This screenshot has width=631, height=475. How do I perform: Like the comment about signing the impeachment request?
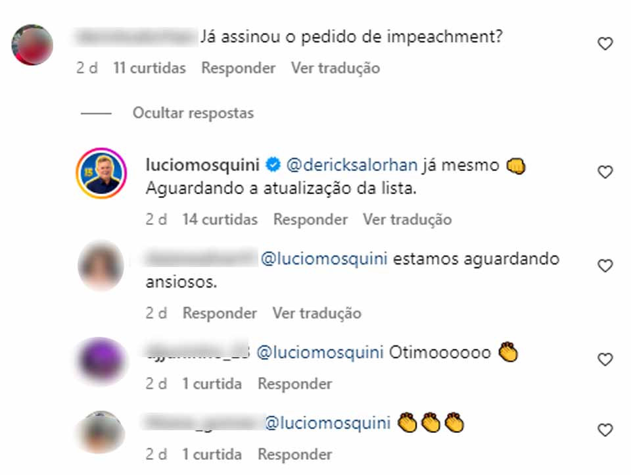coord(605,43)
